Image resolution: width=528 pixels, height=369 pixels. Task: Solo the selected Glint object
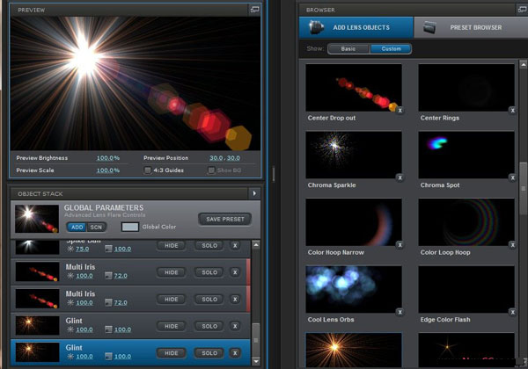point(209,353)
